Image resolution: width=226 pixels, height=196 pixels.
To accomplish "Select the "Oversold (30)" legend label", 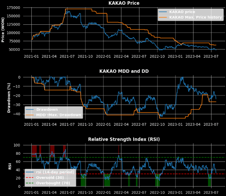I will pyautogui.click(x=50, y=178).
